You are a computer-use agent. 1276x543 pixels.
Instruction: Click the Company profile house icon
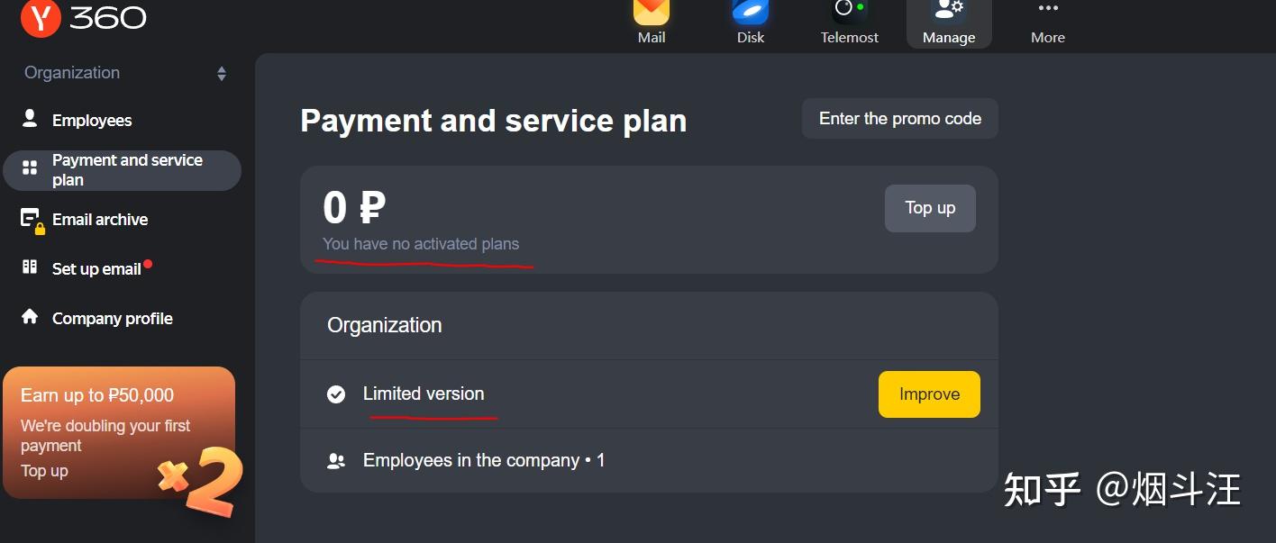pyautogui.click(x=30, y=317)
